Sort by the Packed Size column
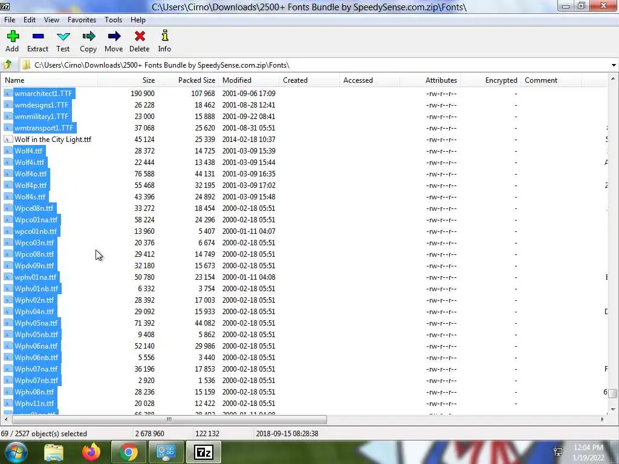Screen dimensions: 619x464 (189, 80)
